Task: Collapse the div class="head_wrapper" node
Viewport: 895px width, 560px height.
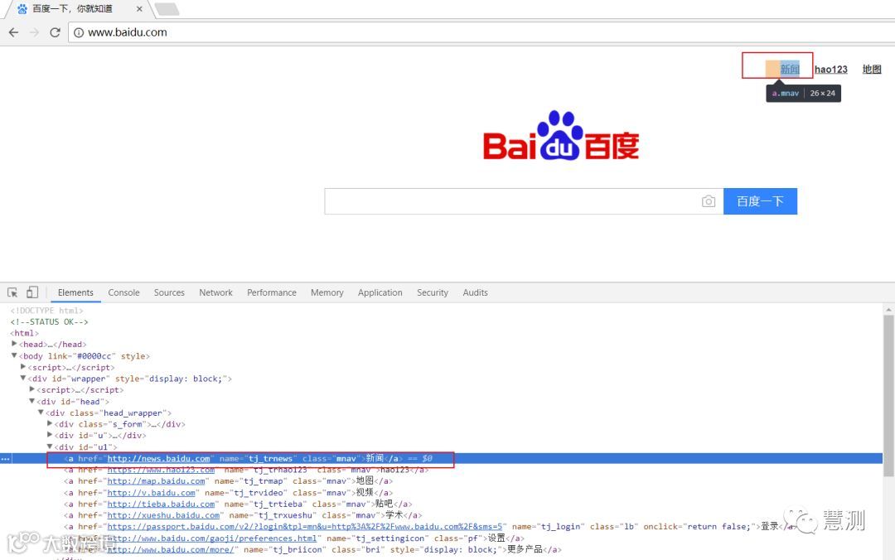Action: click(41, 413)
